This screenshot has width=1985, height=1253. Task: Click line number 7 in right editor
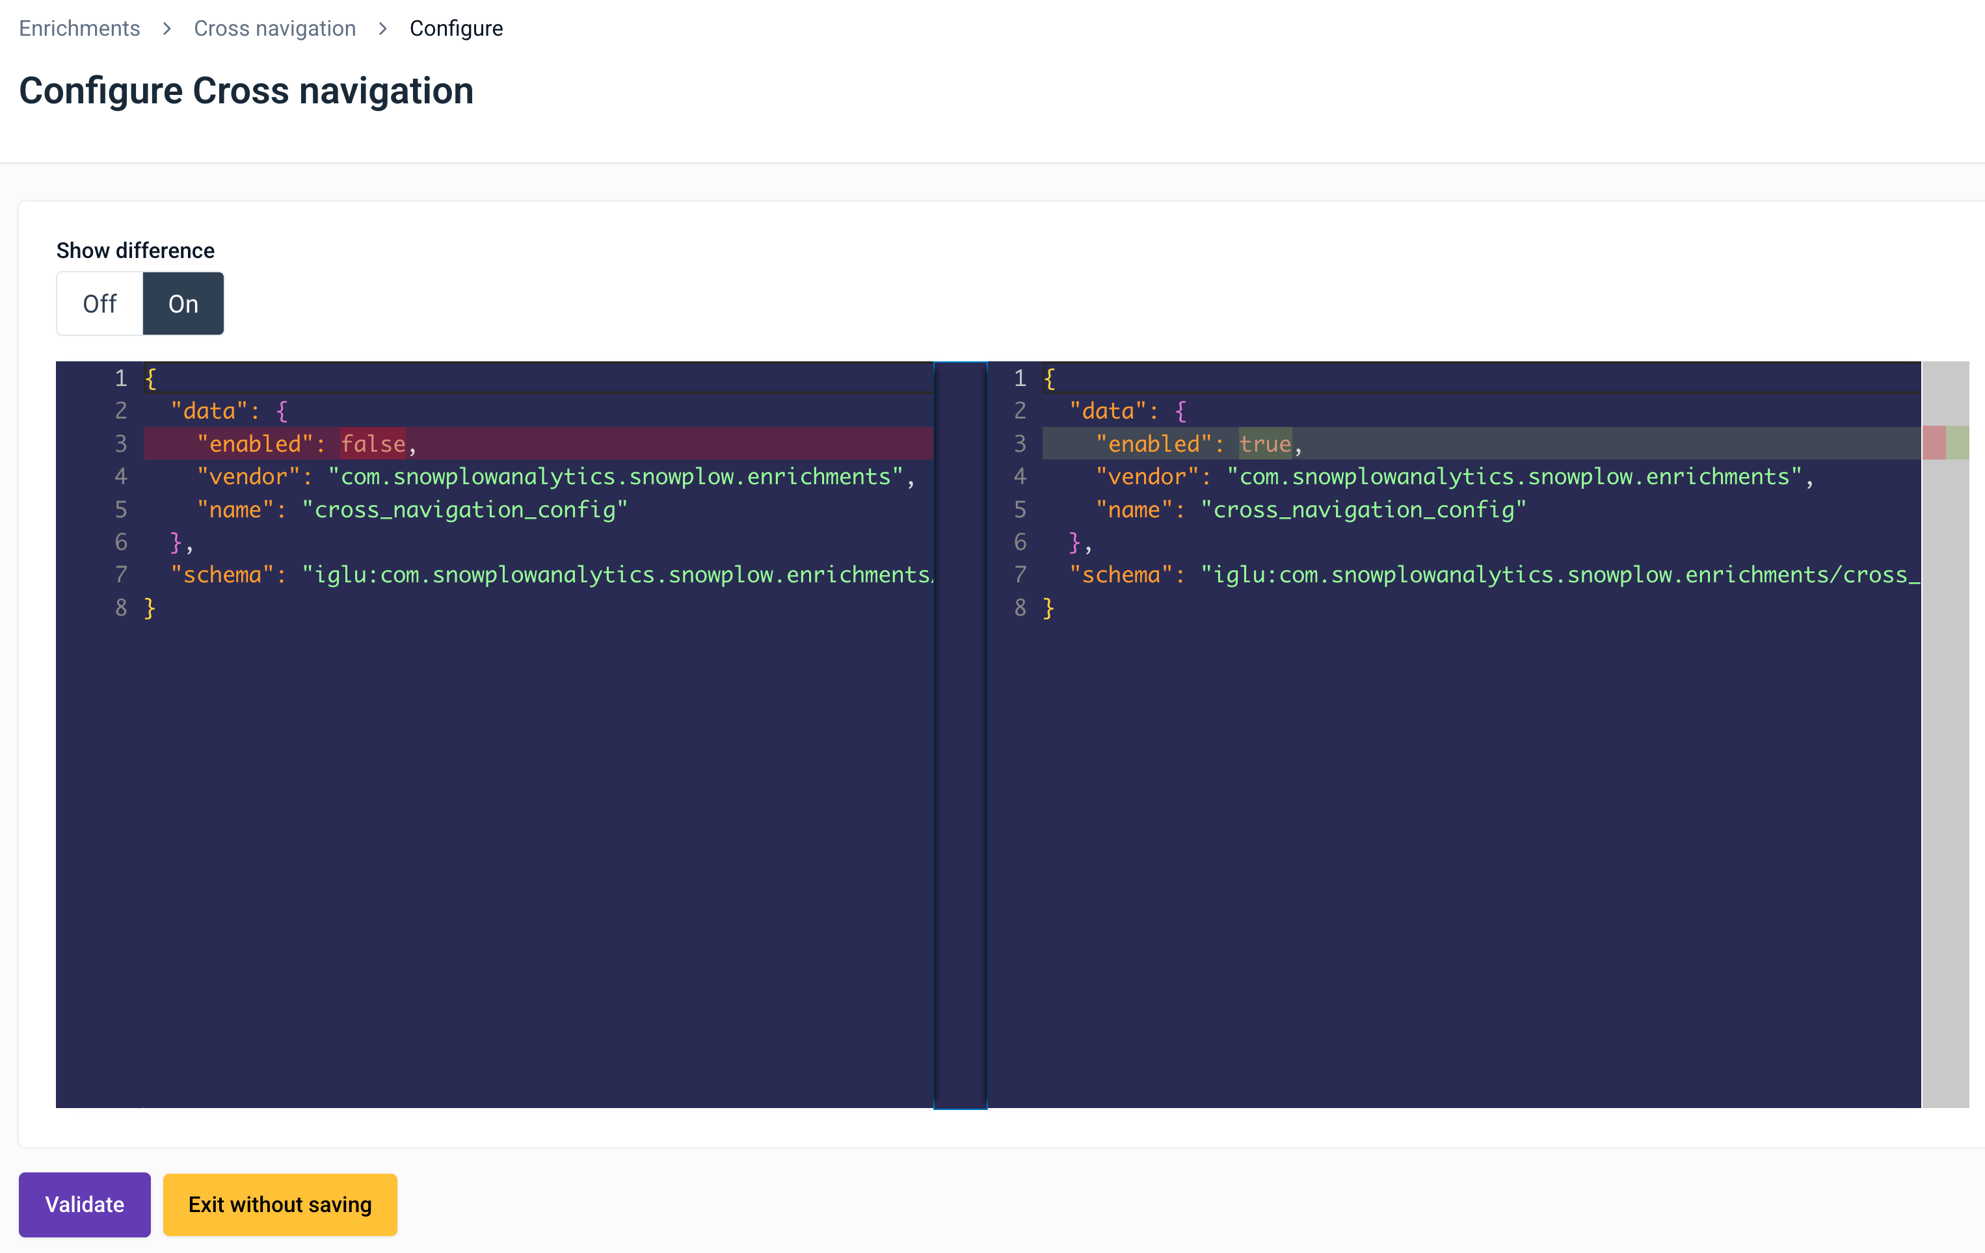coord(1020,575)
